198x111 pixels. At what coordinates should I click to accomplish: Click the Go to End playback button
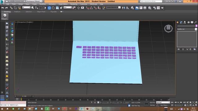coord(184,103)
